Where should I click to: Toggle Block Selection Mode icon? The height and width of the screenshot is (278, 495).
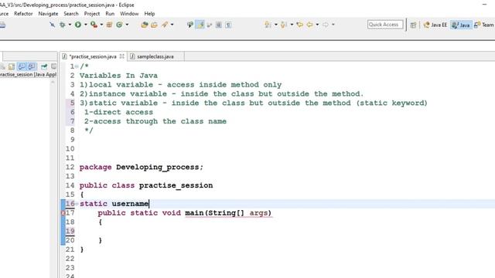[218, 25]
